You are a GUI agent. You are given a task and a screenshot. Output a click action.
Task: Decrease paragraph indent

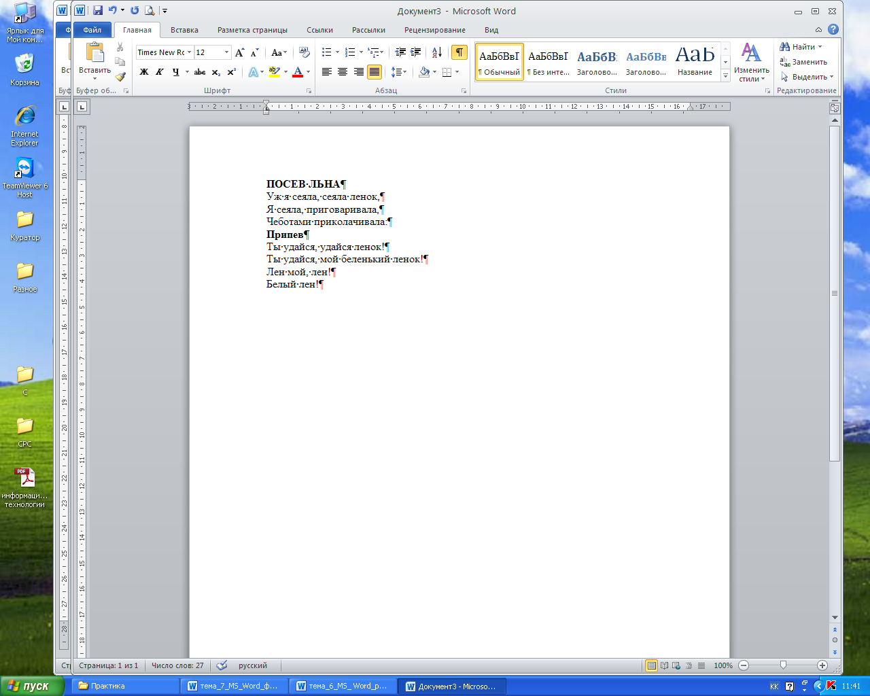(x=400, y=52)
